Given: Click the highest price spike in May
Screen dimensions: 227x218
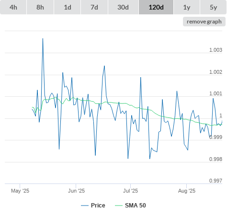Looking at the screenshot, I should [x=43, y=39].
